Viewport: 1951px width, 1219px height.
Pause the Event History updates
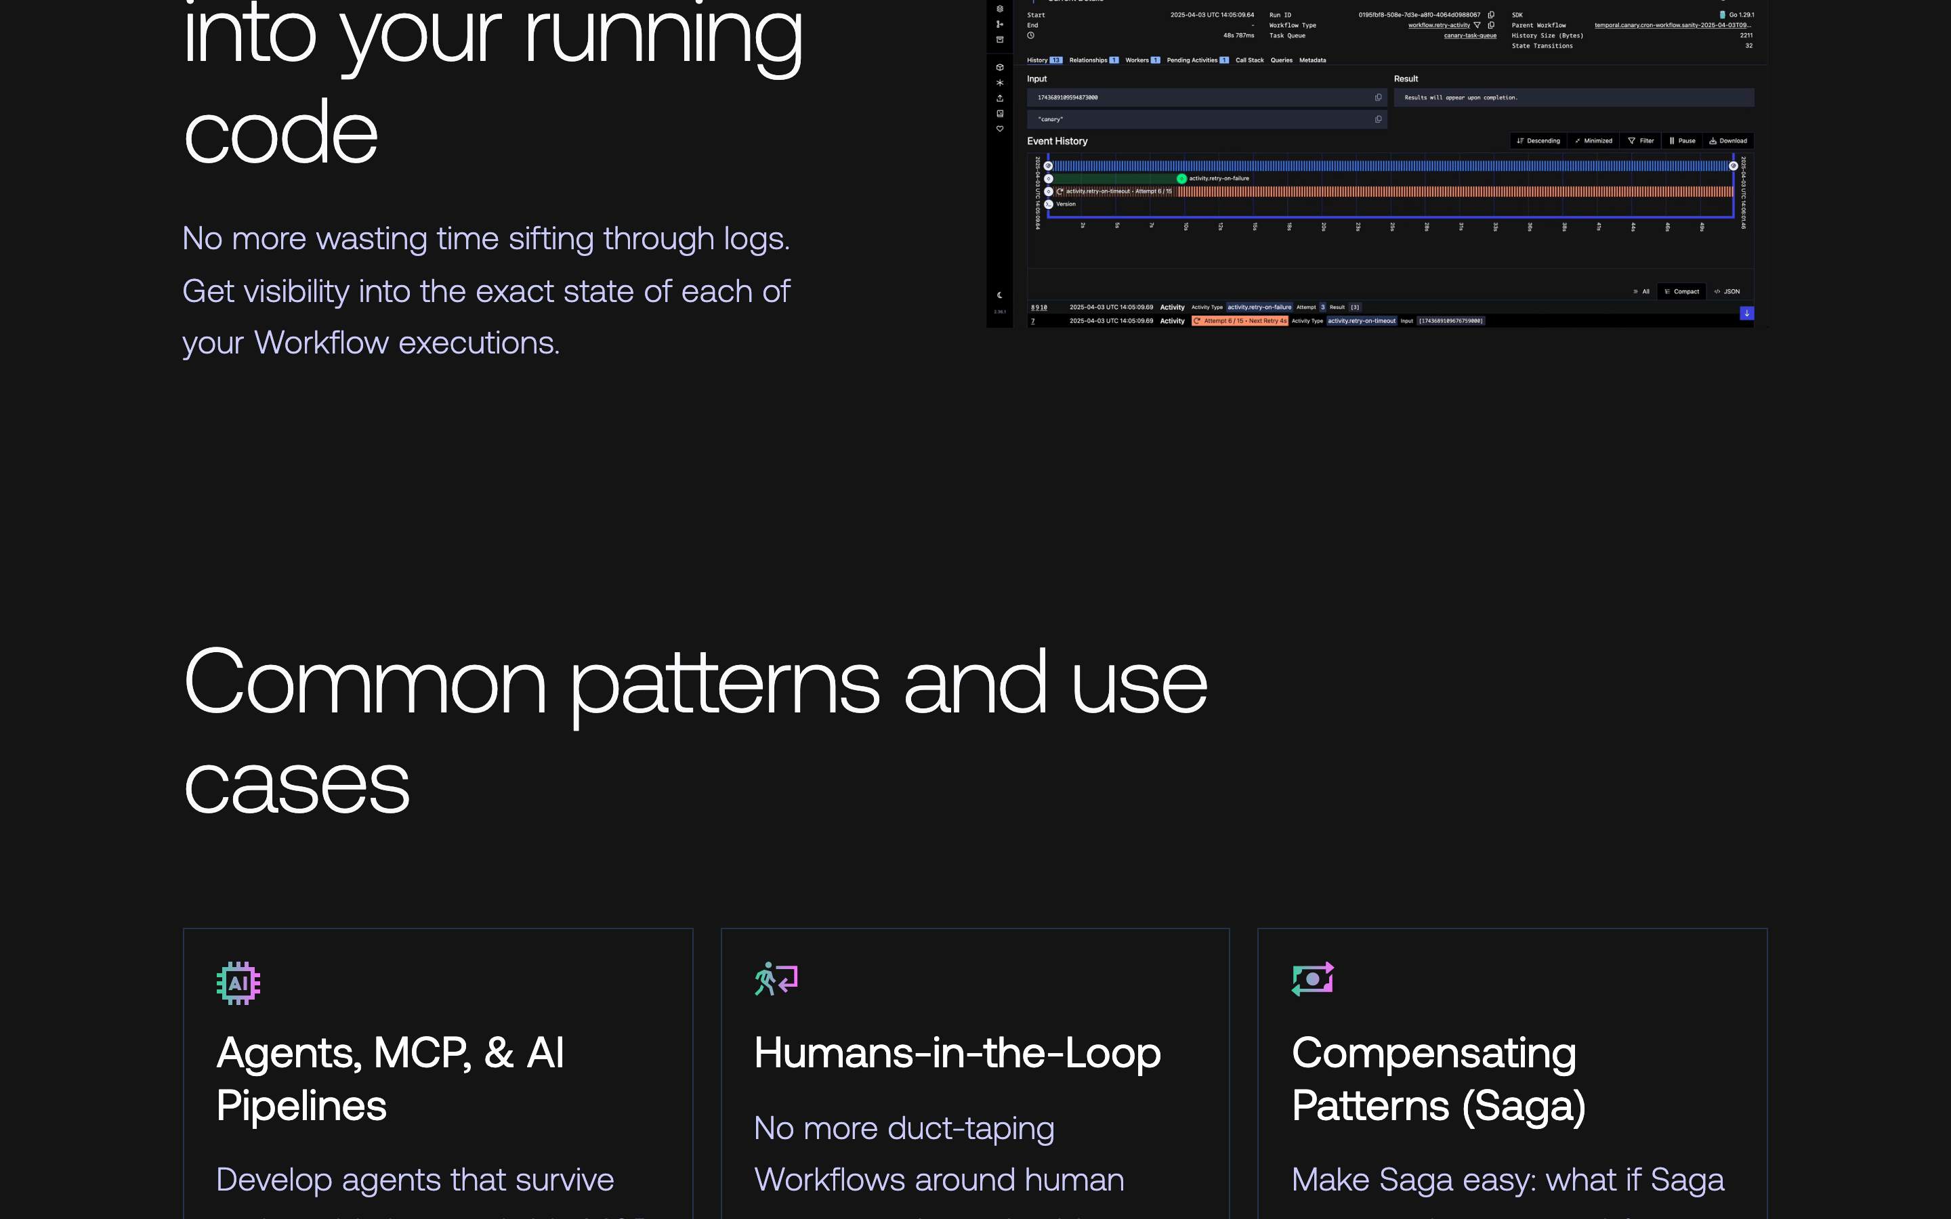coord(1682,141)
